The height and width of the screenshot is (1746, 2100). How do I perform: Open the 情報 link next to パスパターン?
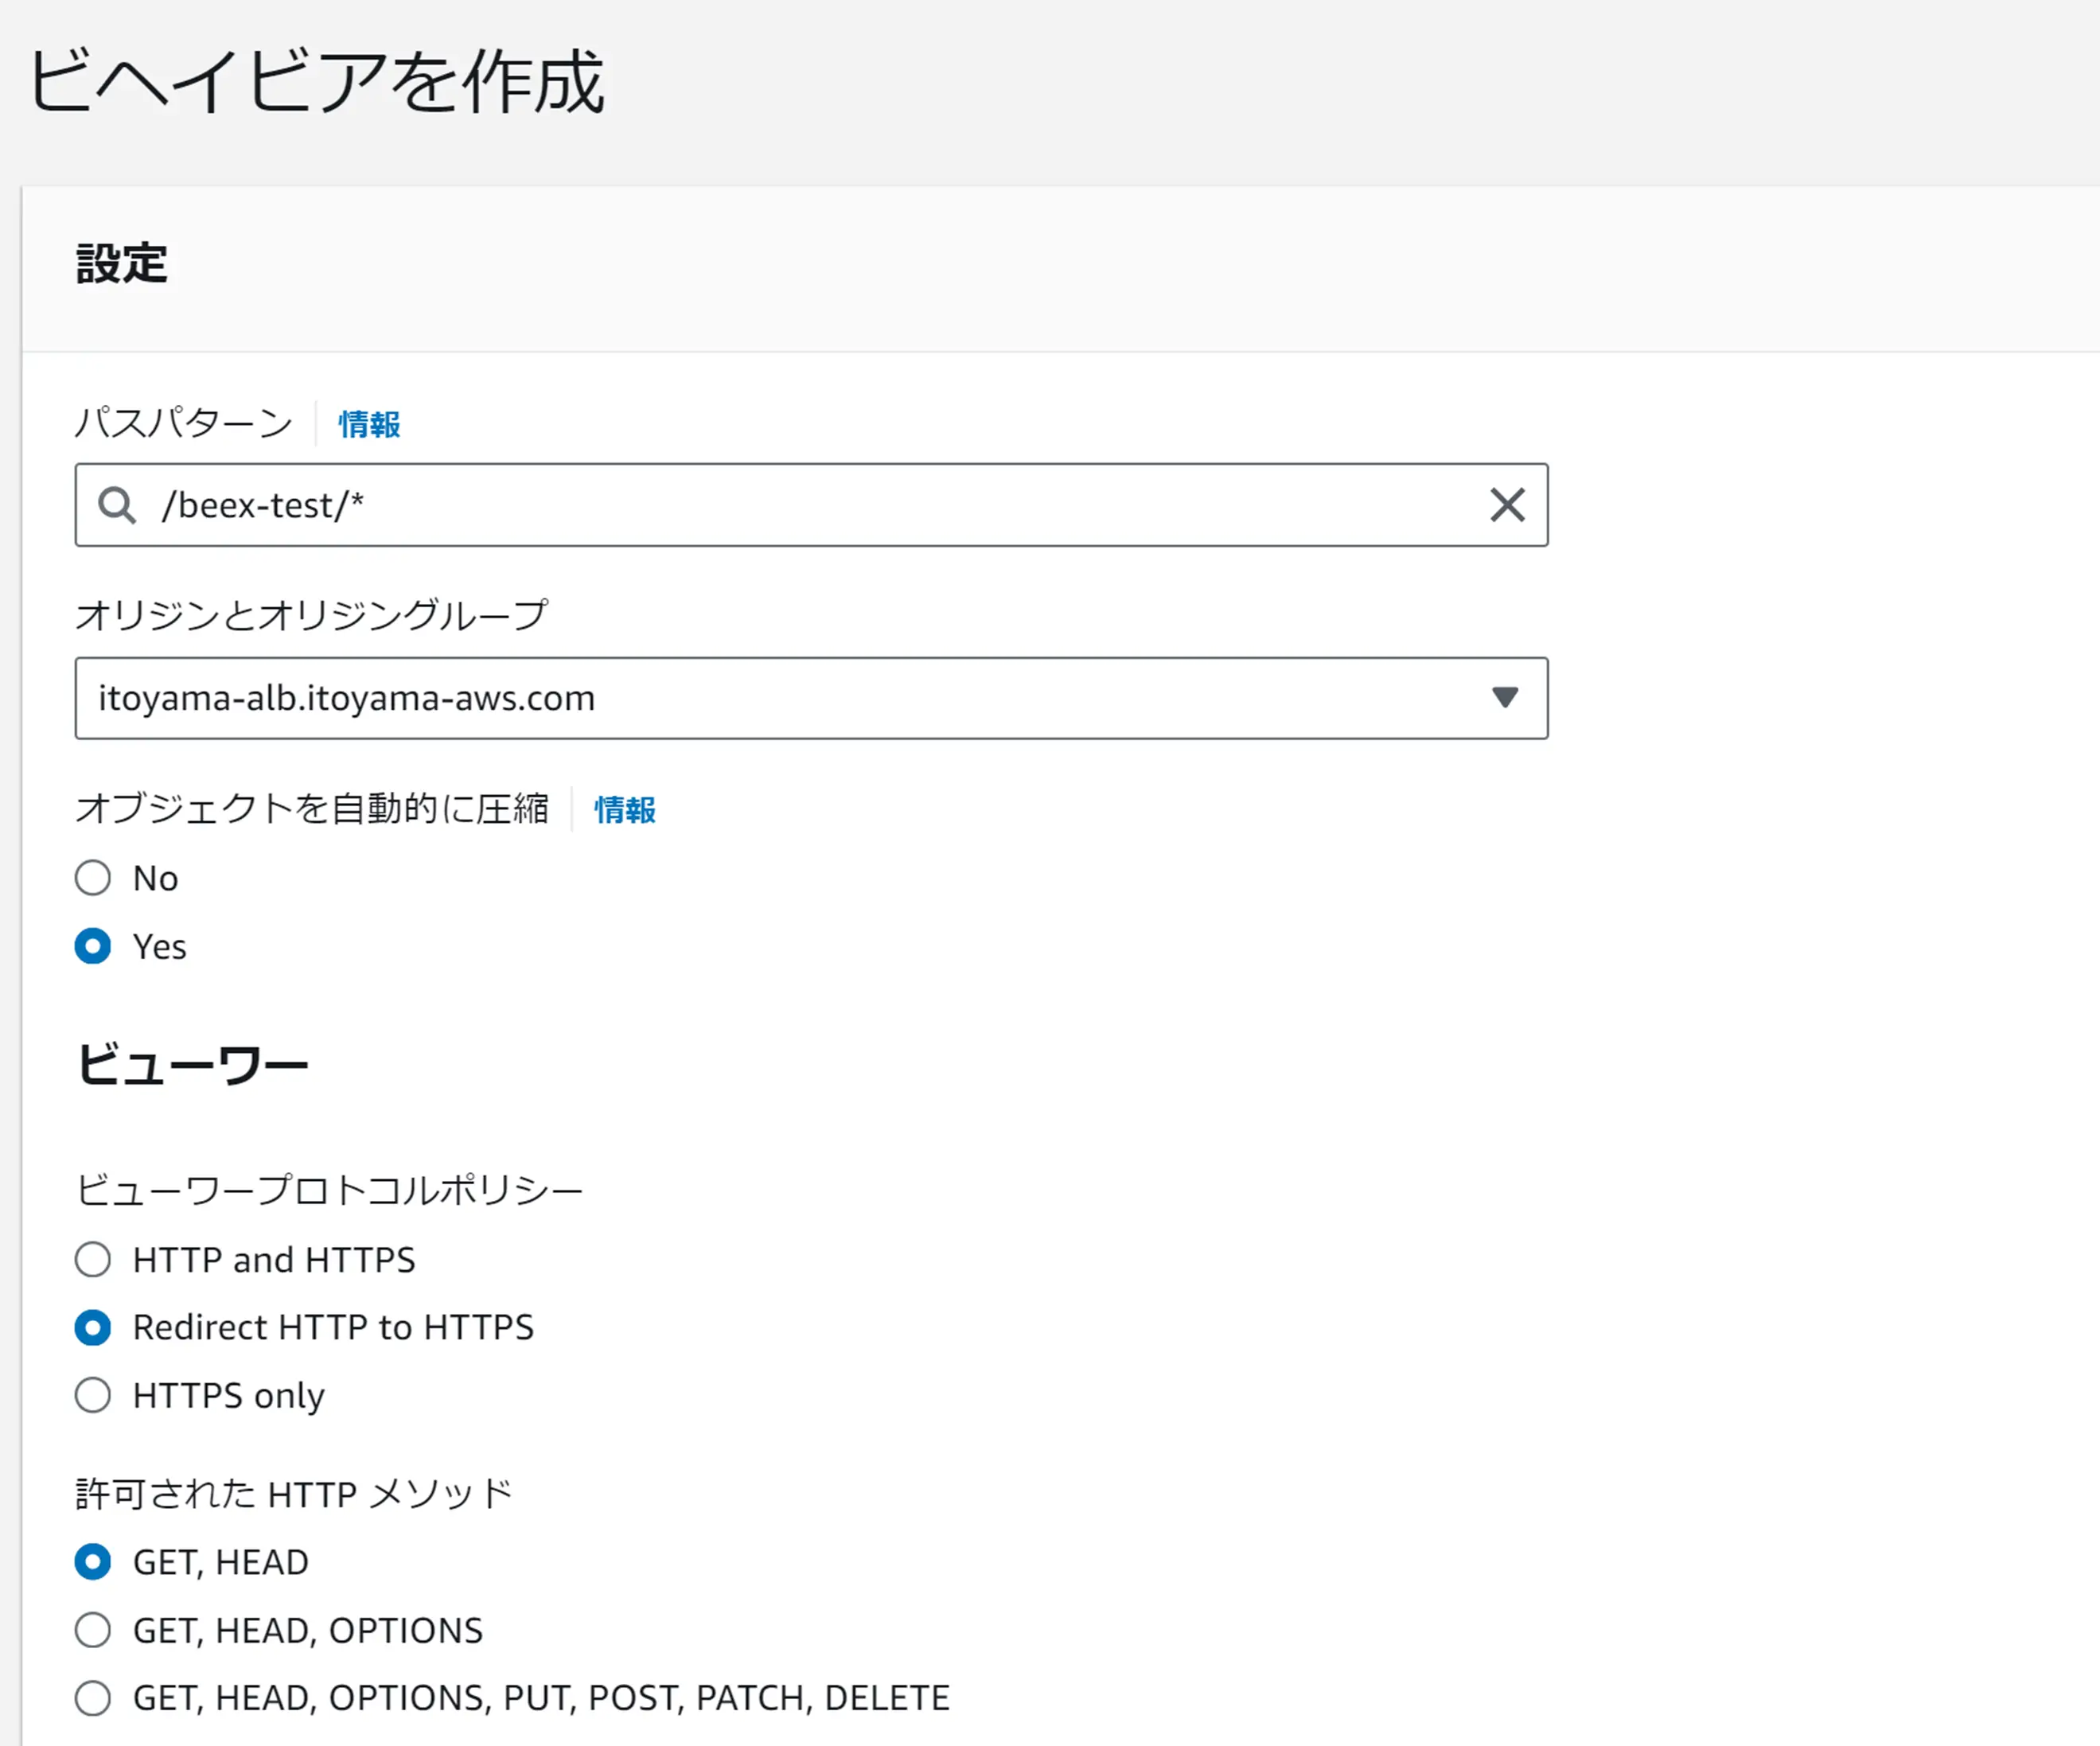coord(369,424)
